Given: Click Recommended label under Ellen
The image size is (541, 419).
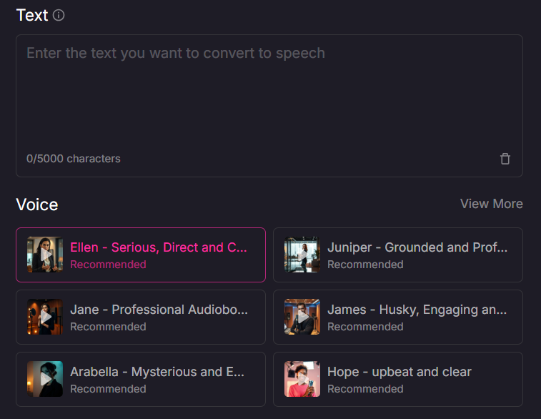Looking at the screenshot, I should click(x=109, y=265).
